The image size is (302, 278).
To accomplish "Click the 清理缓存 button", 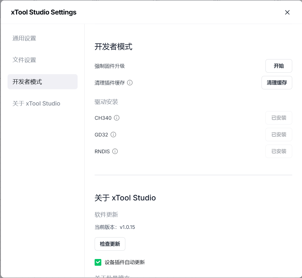I will pos(277,83).
